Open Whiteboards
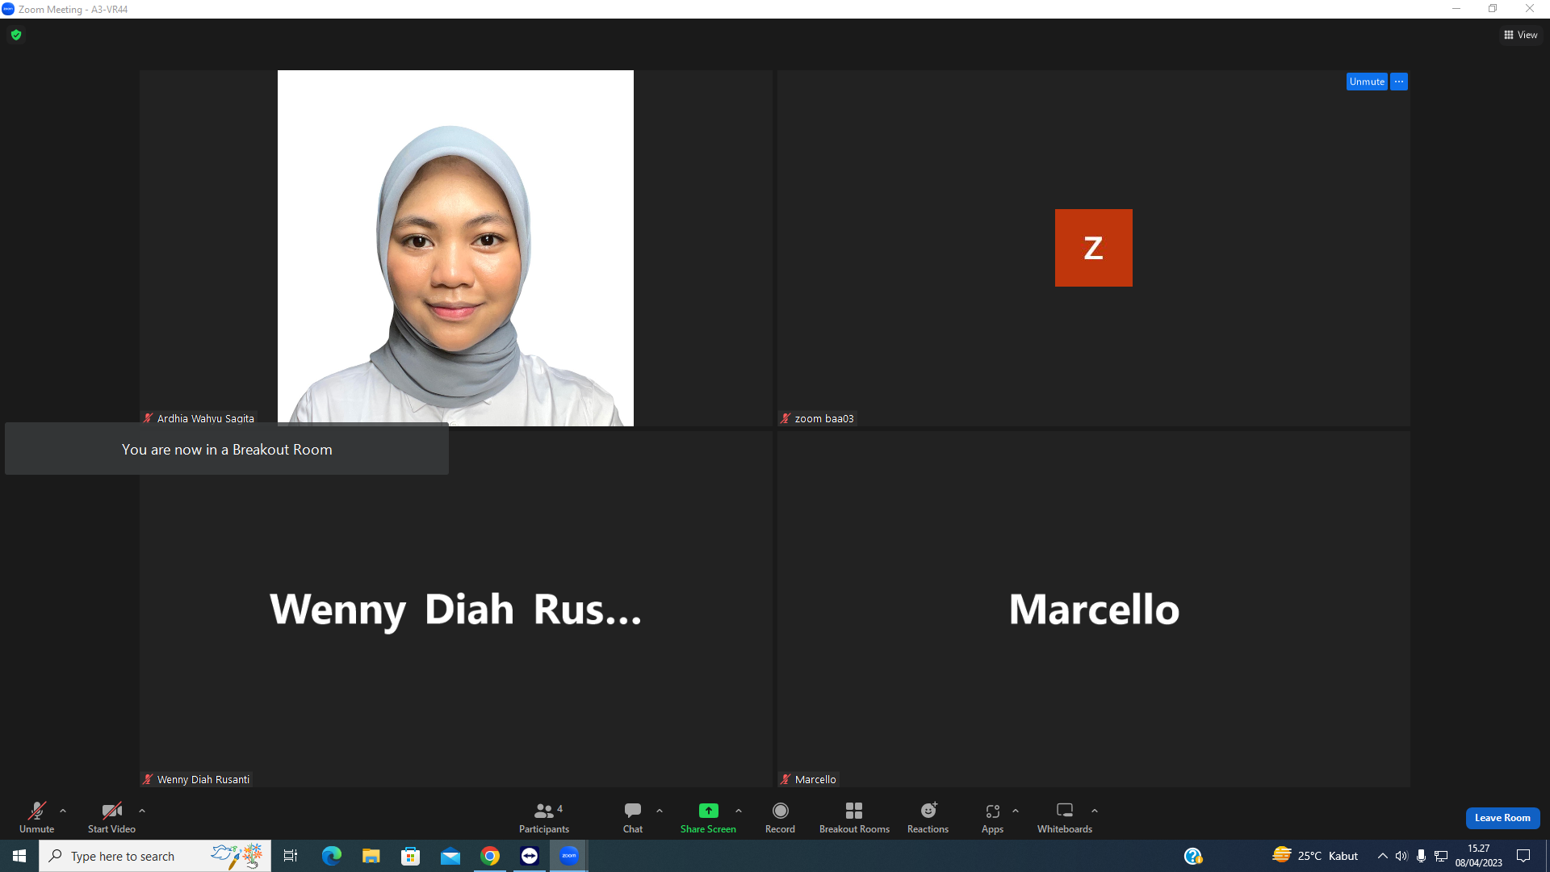This screenshot has height=872, width=1550. click(1065, 817)
